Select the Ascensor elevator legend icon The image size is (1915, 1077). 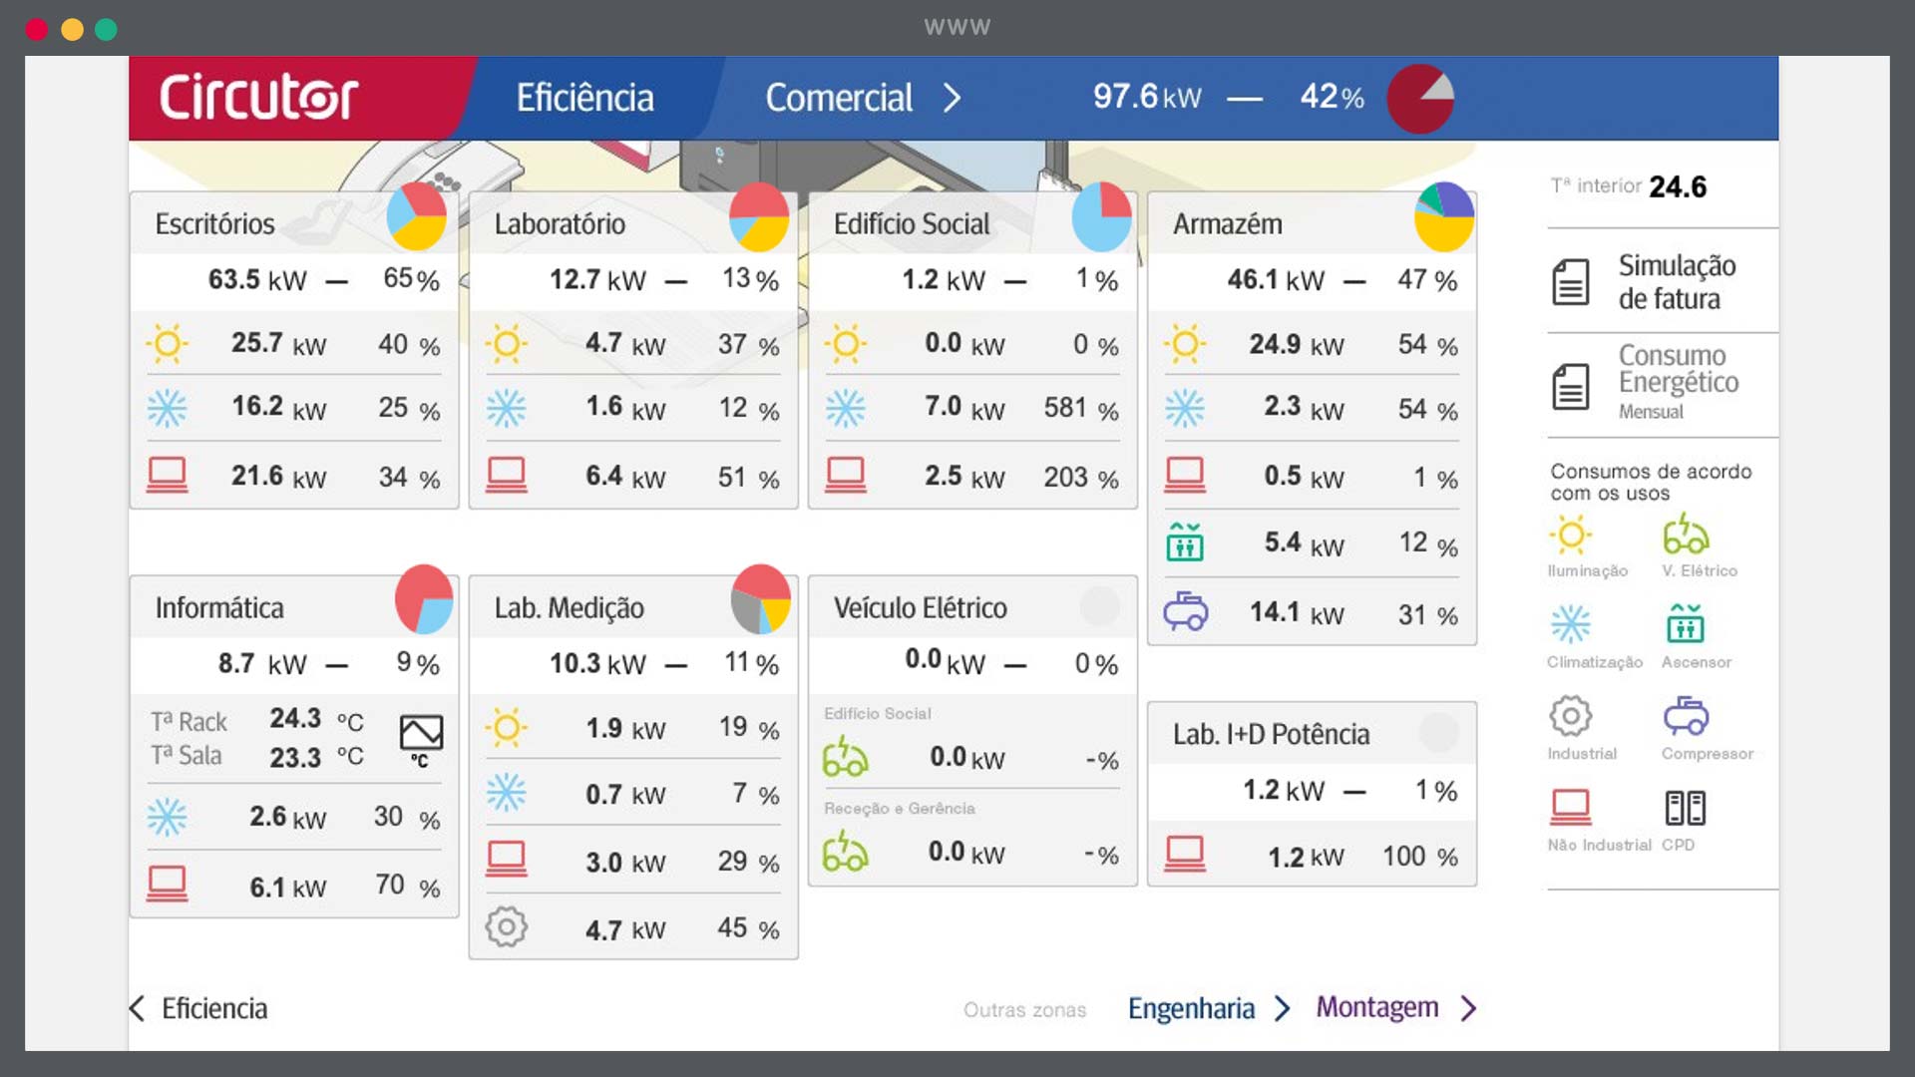[1686, 624]
